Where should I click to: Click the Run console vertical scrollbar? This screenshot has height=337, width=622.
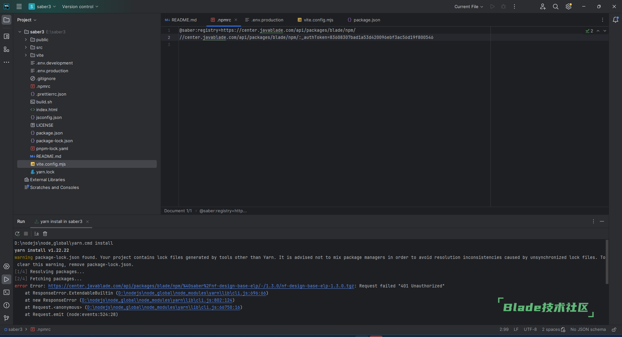click(607, 262)
